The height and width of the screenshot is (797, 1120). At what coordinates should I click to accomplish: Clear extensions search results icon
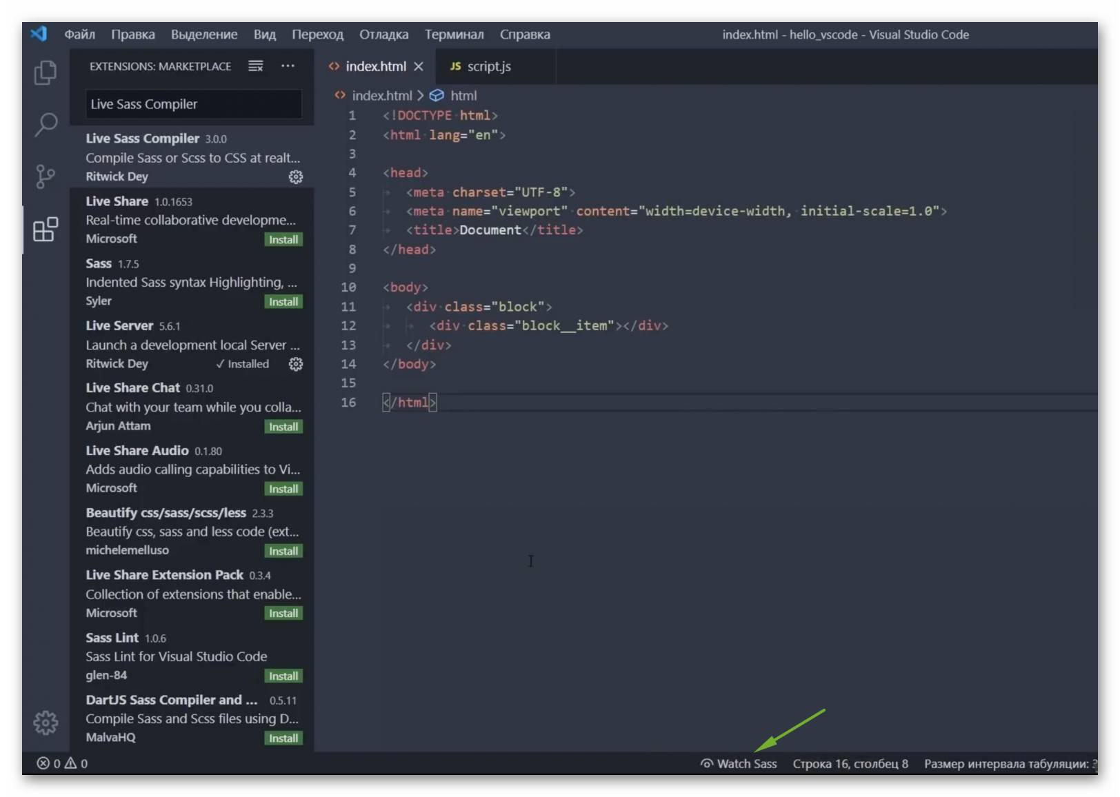(x=256, y=66)
